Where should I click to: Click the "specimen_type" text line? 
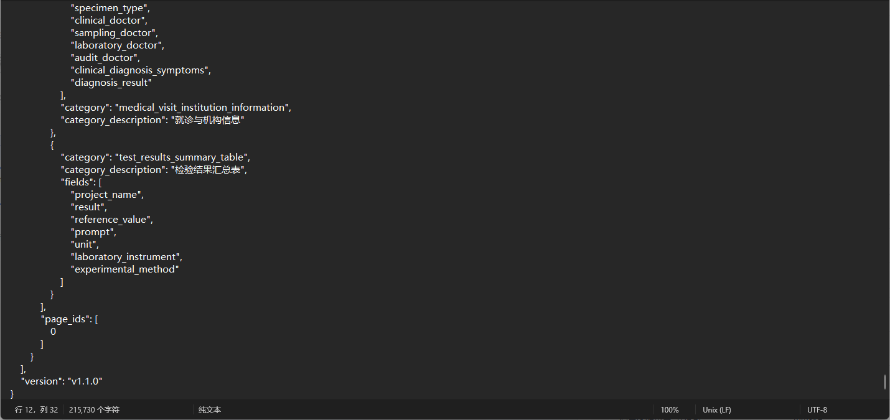tap(111, 8)
